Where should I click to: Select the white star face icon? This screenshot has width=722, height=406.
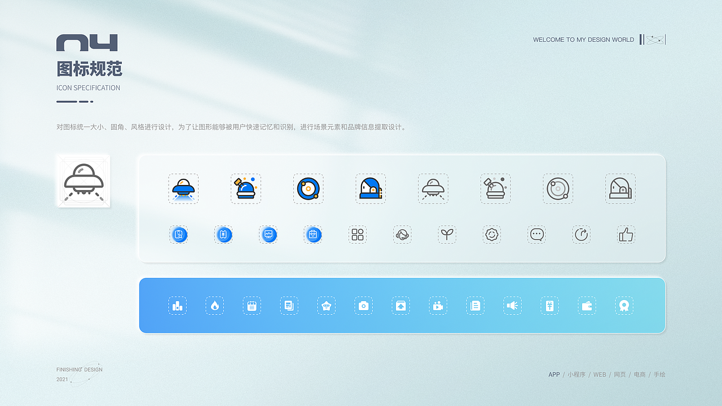point(327,306)
